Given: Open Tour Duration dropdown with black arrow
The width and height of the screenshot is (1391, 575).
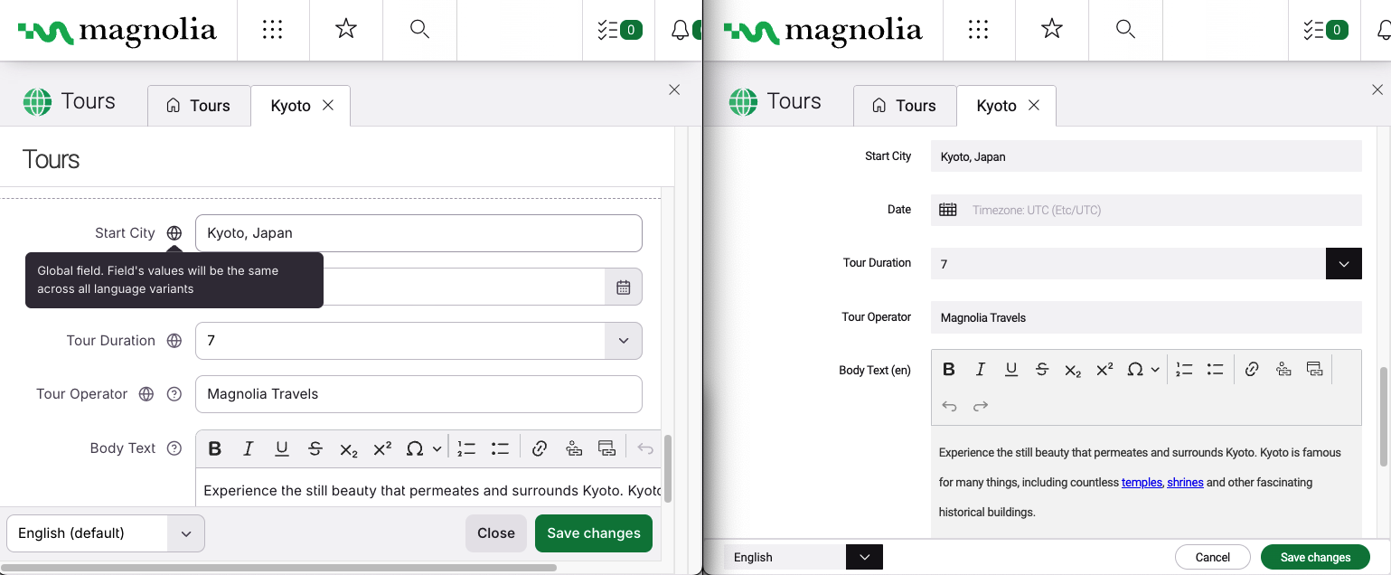Looking at the screenshot, I should [1343, 264].
